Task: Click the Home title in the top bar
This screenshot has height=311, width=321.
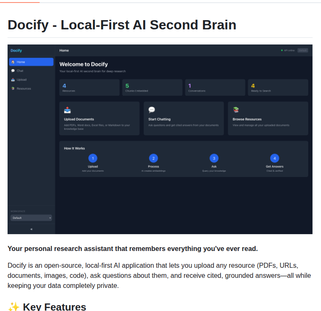Action: 64,50
